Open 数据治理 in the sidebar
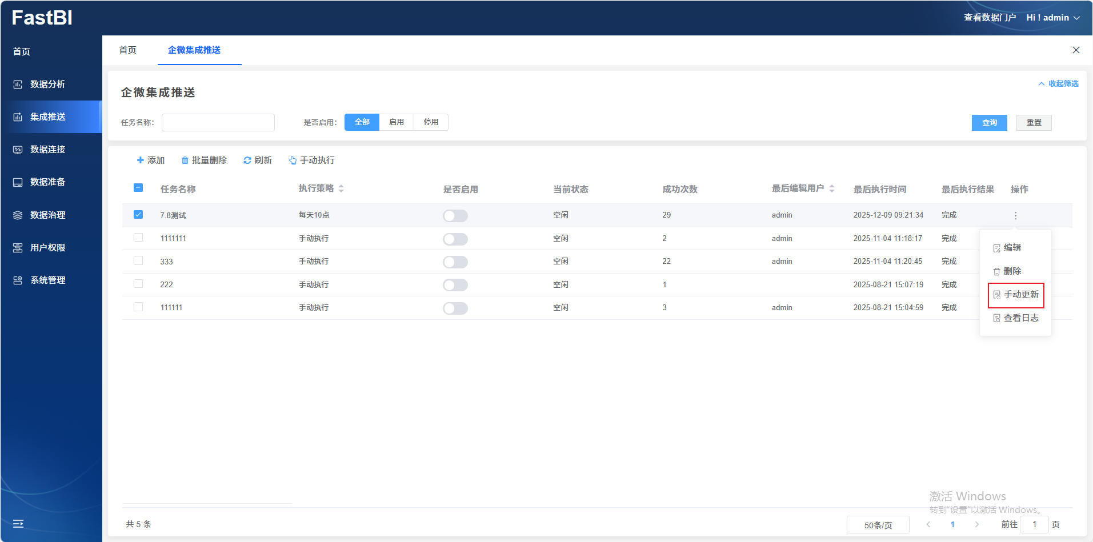This screenshot has height=542, width=1093. 47,215
